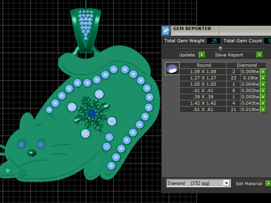Click the 0.018tw weight cell
Viewport: 271px width, 203px height.
tap(250, 109)
